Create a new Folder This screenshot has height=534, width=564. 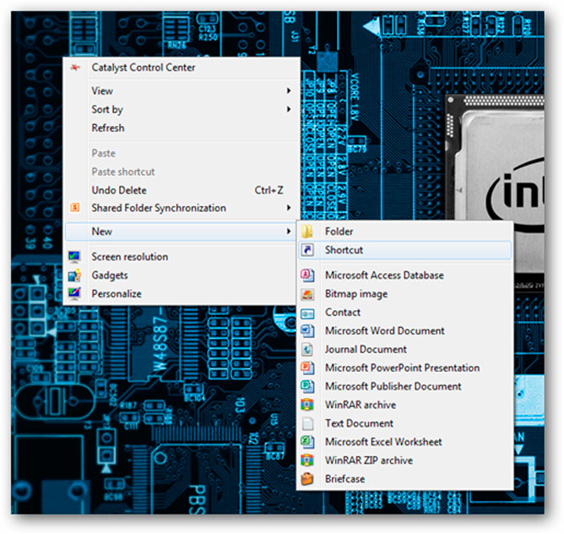[339, 232]
